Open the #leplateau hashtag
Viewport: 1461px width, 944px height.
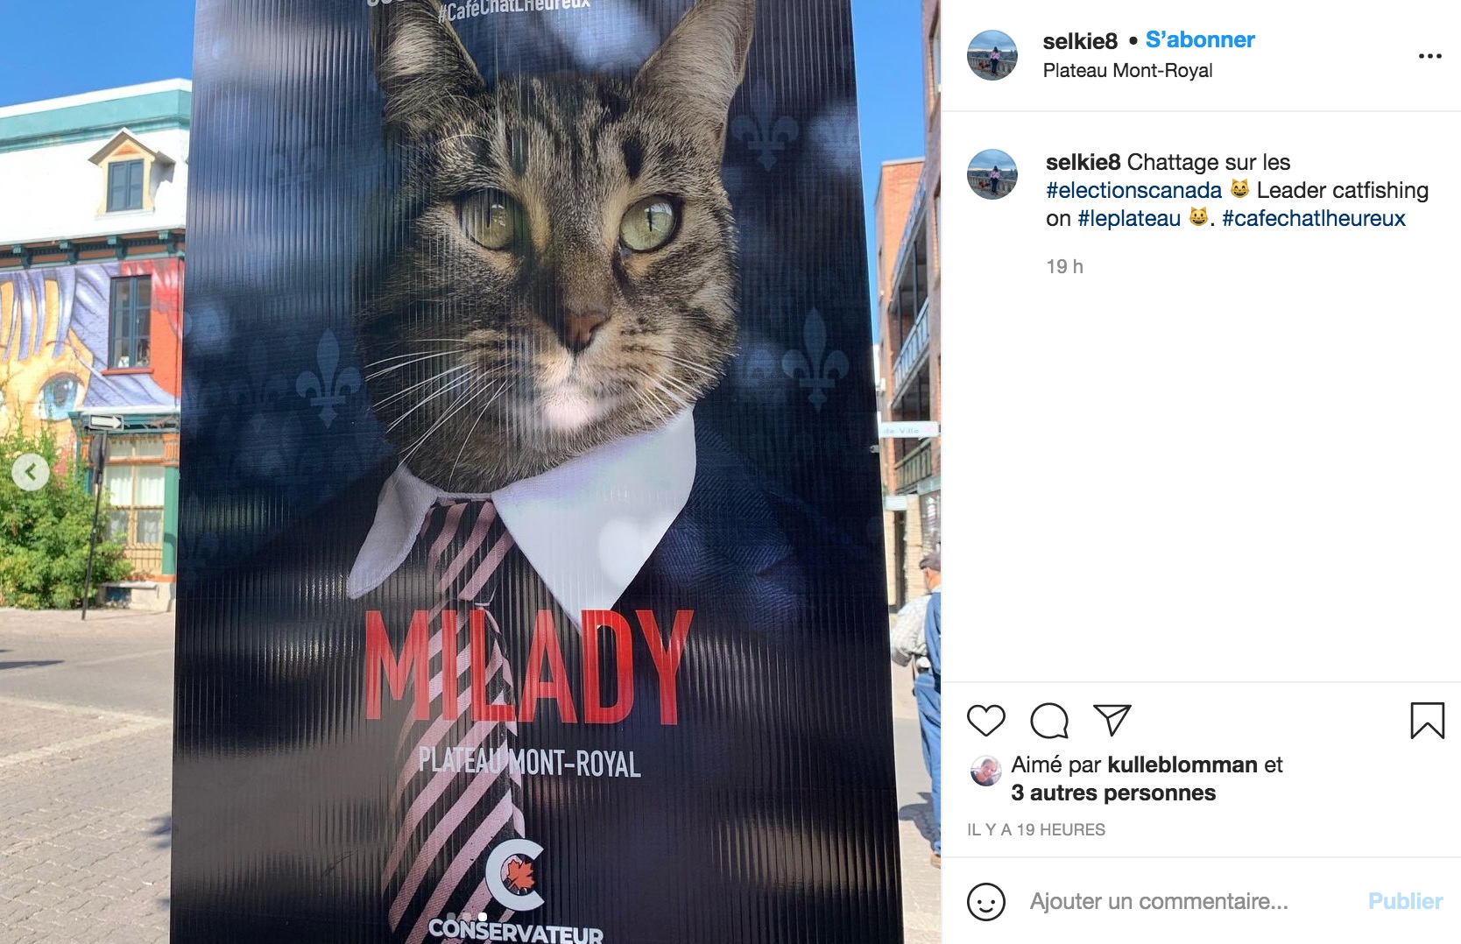[1129, 218]
